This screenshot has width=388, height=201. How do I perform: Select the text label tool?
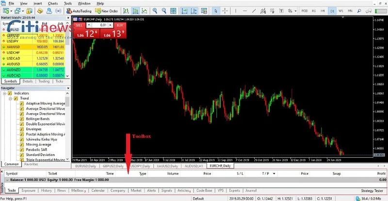point(281,11)
